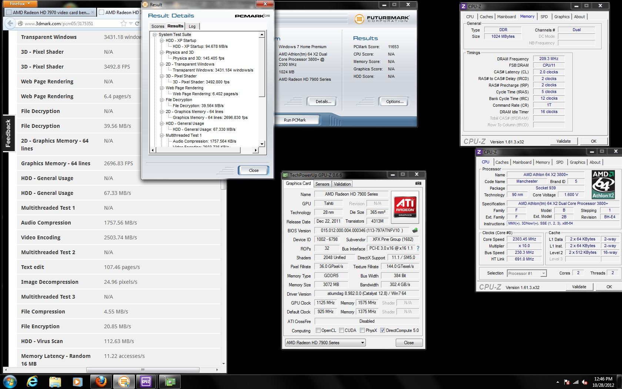Screen dimensions: 622x389
Task: Open Internet Explorer from taskbar
Action: (x=33, y=381)
